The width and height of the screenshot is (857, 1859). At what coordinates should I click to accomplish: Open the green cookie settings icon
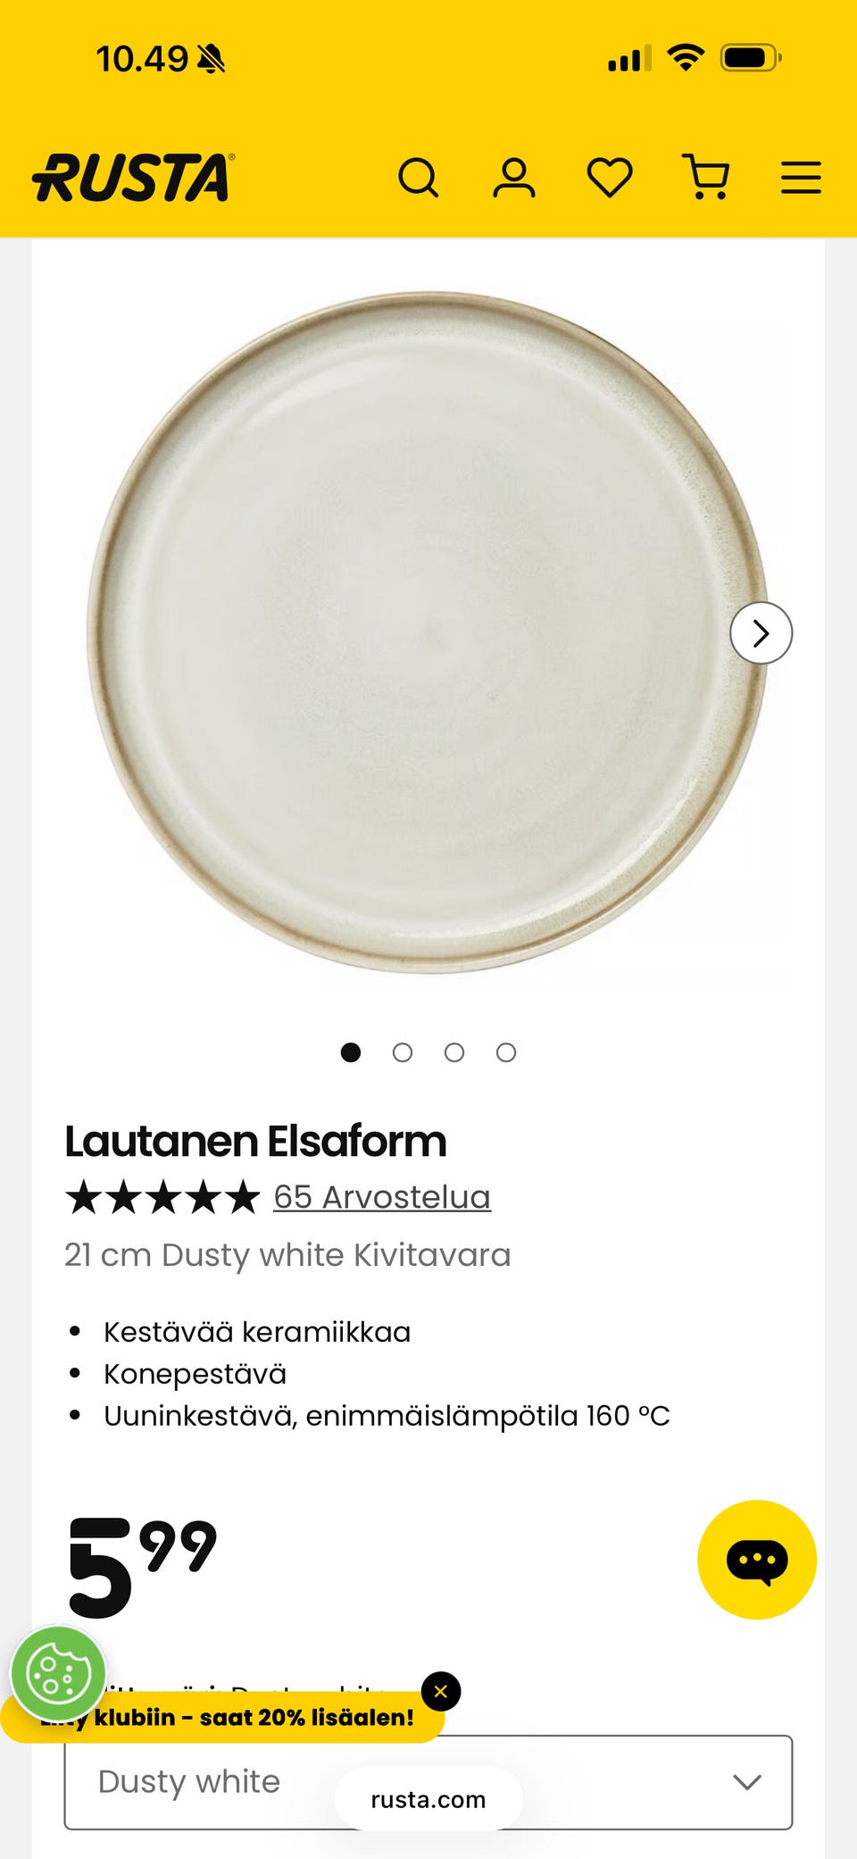(x=58, y=1674)
